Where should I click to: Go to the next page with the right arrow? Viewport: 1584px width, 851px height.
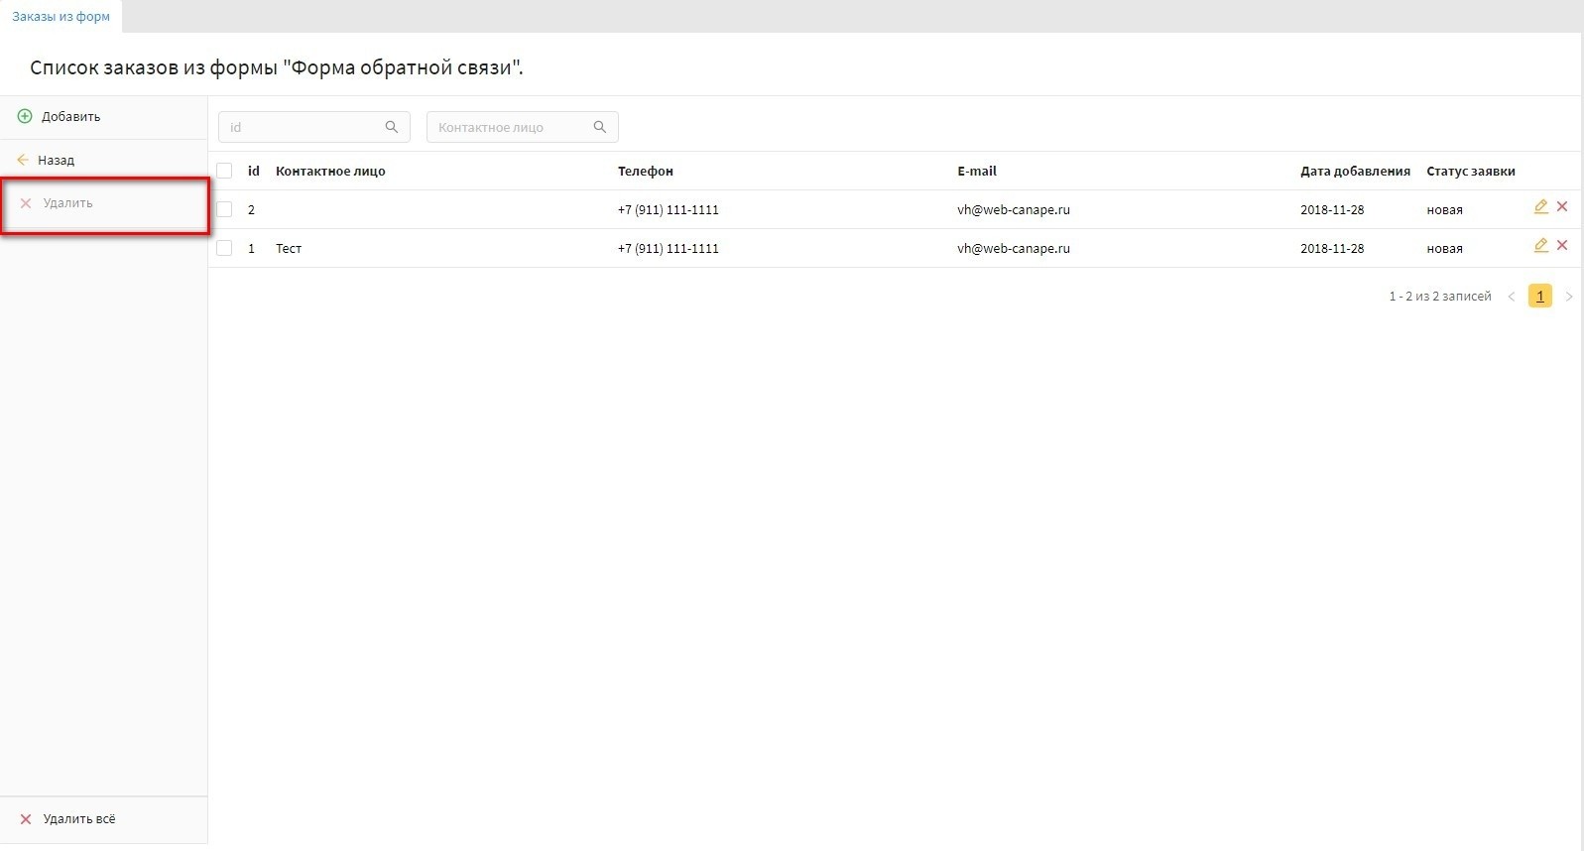[1568, 297]
